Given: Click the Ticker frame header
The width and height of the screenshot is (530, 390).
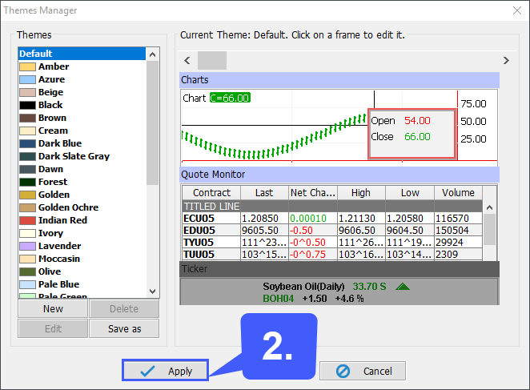Looking at the screenshot, I should (x=339, y=269).
